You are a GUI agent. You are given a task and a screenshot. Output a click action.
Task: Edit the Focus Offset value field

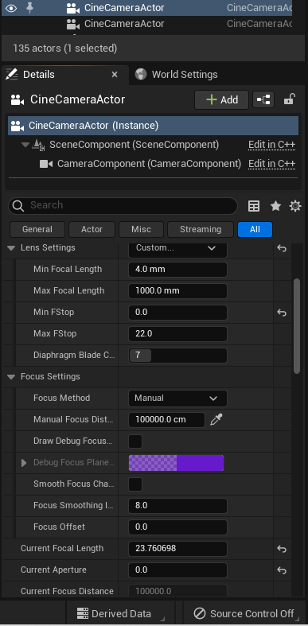pyautogui.click(x=177, y=527)
